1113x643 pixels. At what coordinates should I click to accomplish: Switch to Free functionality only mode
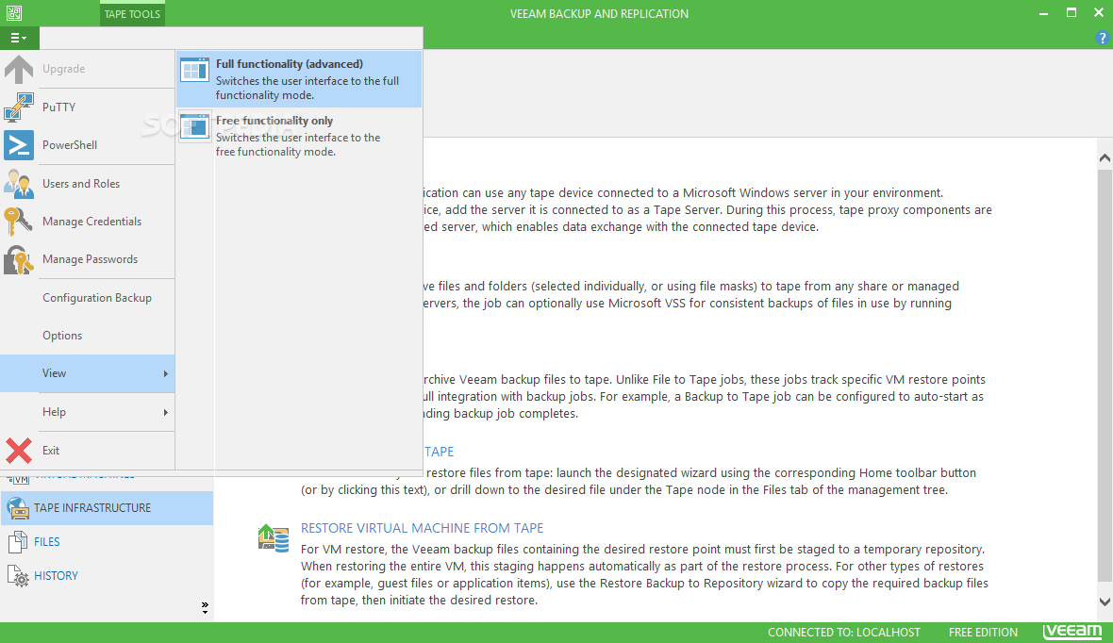coord(299,136)
